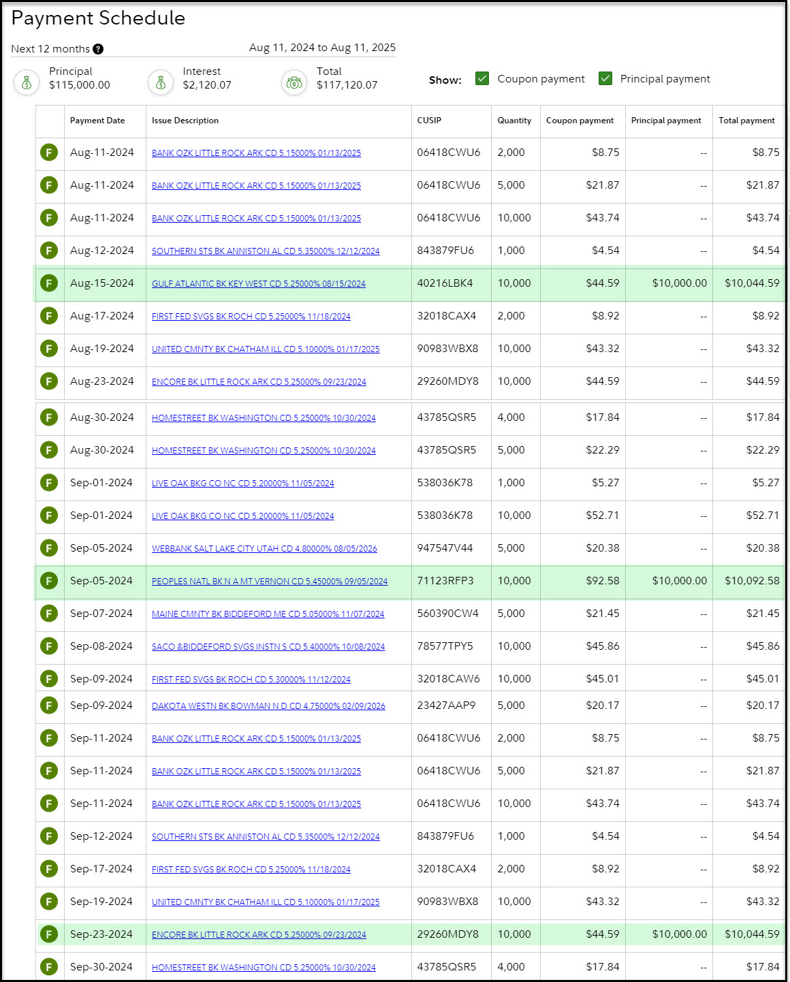Click the F icon on the Maine Cmnty row
790x982 pixels.
point(49,614)
